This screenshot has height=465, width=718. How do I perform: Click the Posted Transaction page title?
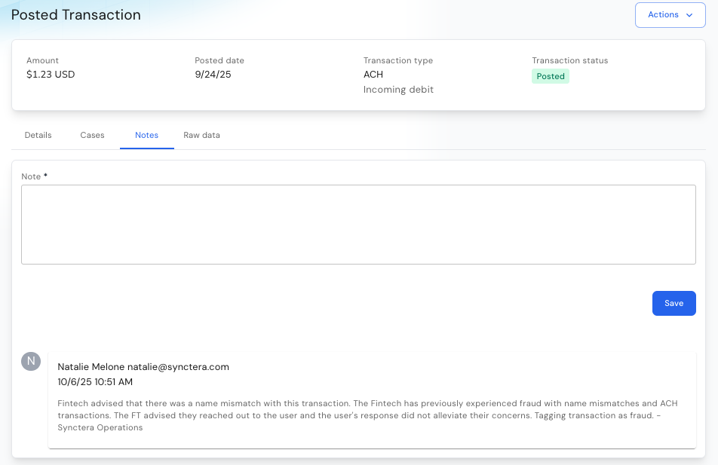click(76, 14)
